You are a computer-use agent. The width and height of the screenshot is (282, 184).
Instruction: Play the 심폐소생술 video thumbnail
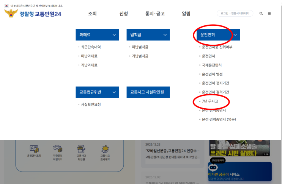239,148
